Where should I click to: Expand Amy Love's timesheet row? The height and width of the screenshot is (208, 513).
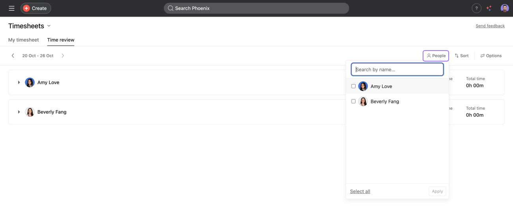coord(19,82)
